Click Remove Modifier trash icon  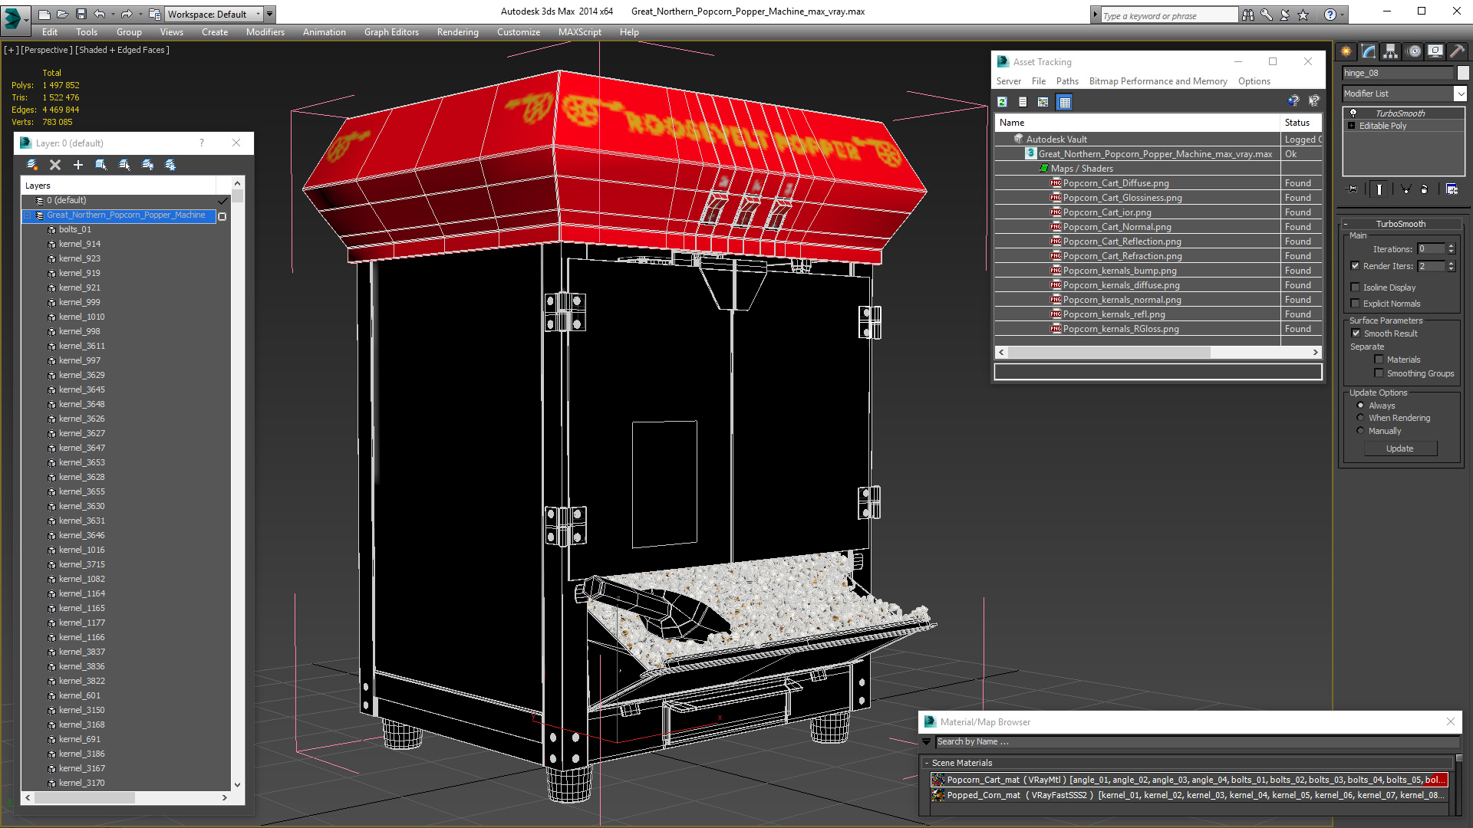(1425, 189)
